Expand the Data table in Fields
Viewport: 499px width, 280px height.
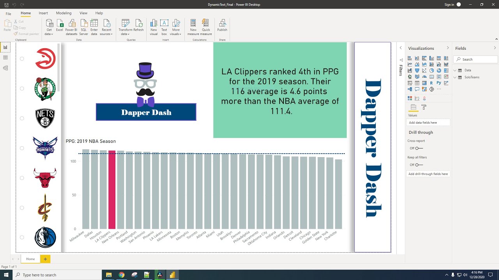coord(455,70)
